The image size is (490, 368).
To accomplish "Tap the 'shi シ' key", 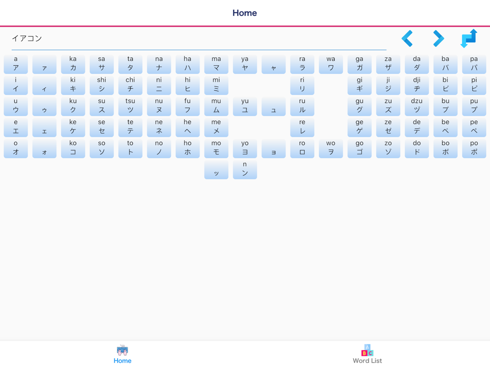I will coord(101,85).
